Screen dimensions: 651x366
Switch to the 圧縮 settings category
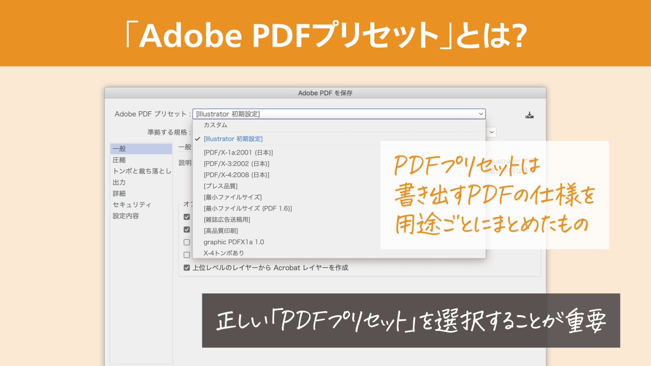(x=141, y=160)
